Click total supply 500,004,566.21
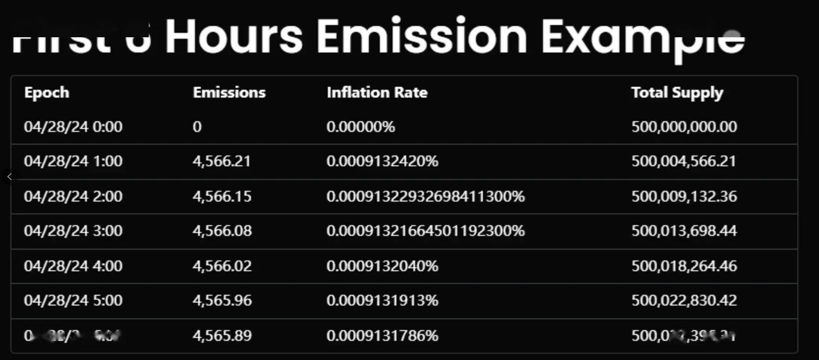 point(683,161)
